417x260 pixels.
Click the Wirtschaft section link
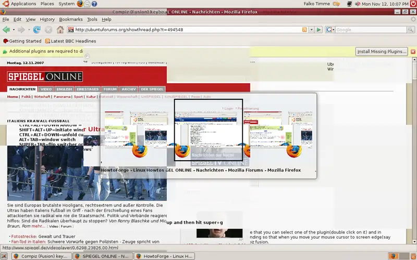[x=42, y=97]
